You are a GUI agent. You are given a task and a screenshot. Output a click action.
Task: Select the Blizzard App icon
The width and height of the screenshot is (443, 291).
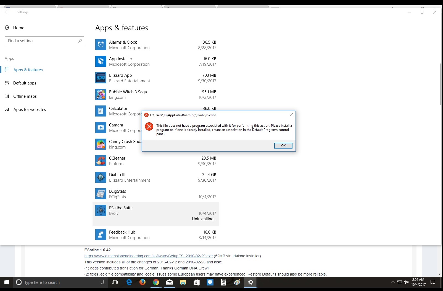(101, 78)
